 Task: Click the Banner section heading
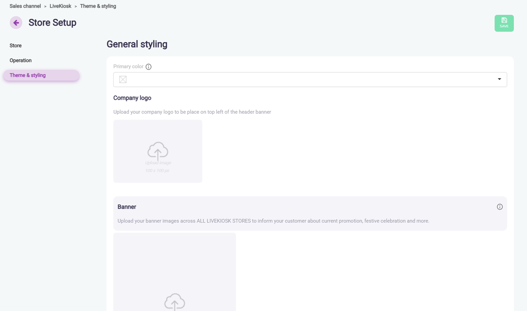127,207
